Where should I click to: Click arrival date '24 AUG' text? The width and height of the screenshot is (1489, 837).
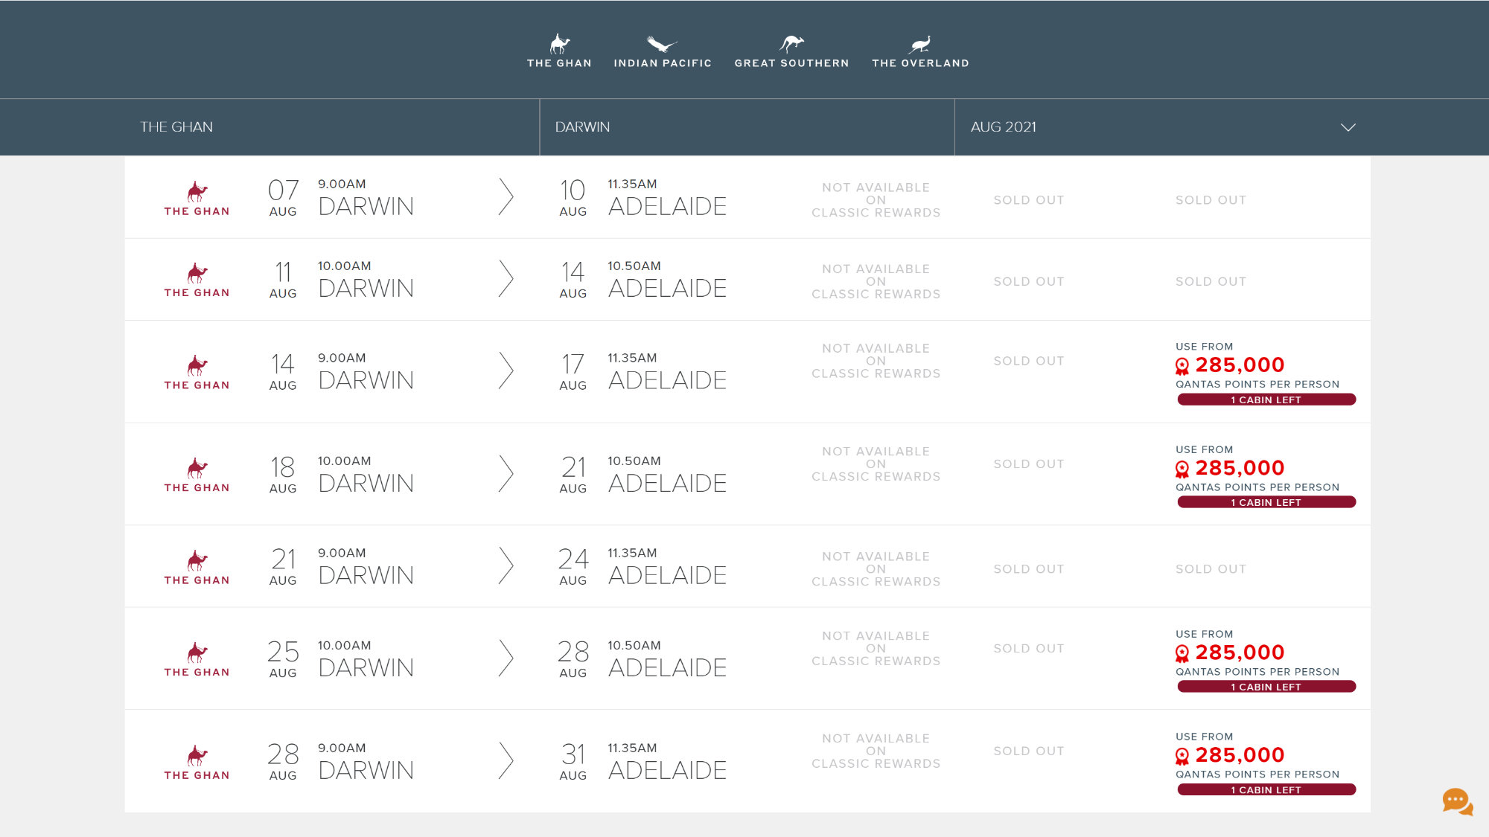click(x=573, y=567)
